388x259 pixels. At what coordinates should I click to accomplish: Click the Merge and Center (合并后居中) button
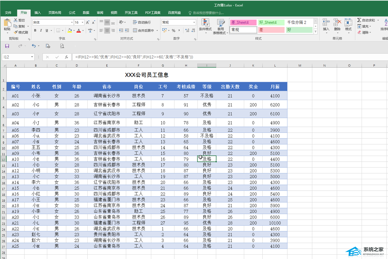(144, 31)
